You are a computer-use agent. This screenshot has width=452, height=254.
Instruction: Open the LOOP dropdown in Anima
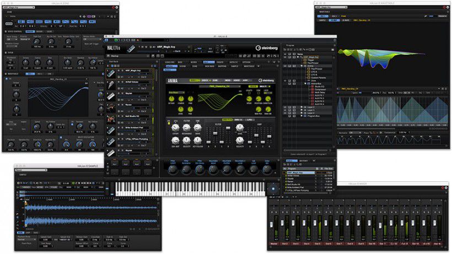(x=267, y=93)
